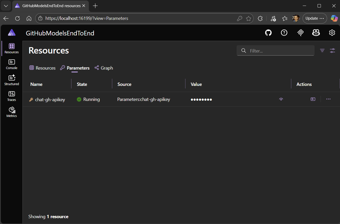
Task: Switch to the Graph tab
Action: [104, 68]
